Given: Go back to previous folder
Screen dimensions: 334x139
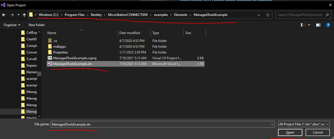Looking at the screenshot, I should [x=4, y=15].
